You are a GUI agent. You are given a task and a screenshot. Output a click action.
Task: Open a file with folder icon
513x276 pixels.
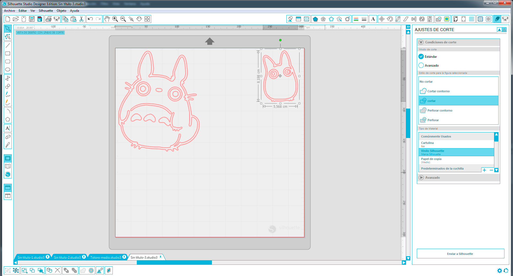click(16, 19)
